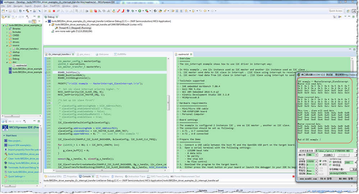The image size is (359, 194).
Task: Open the COM port dropdown in SSCOM
Action: (316, 155)
